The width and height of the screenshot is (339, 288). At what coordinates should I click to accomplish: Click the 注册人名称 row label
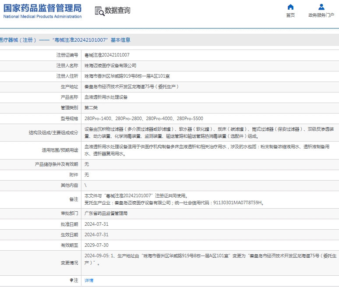67,66
